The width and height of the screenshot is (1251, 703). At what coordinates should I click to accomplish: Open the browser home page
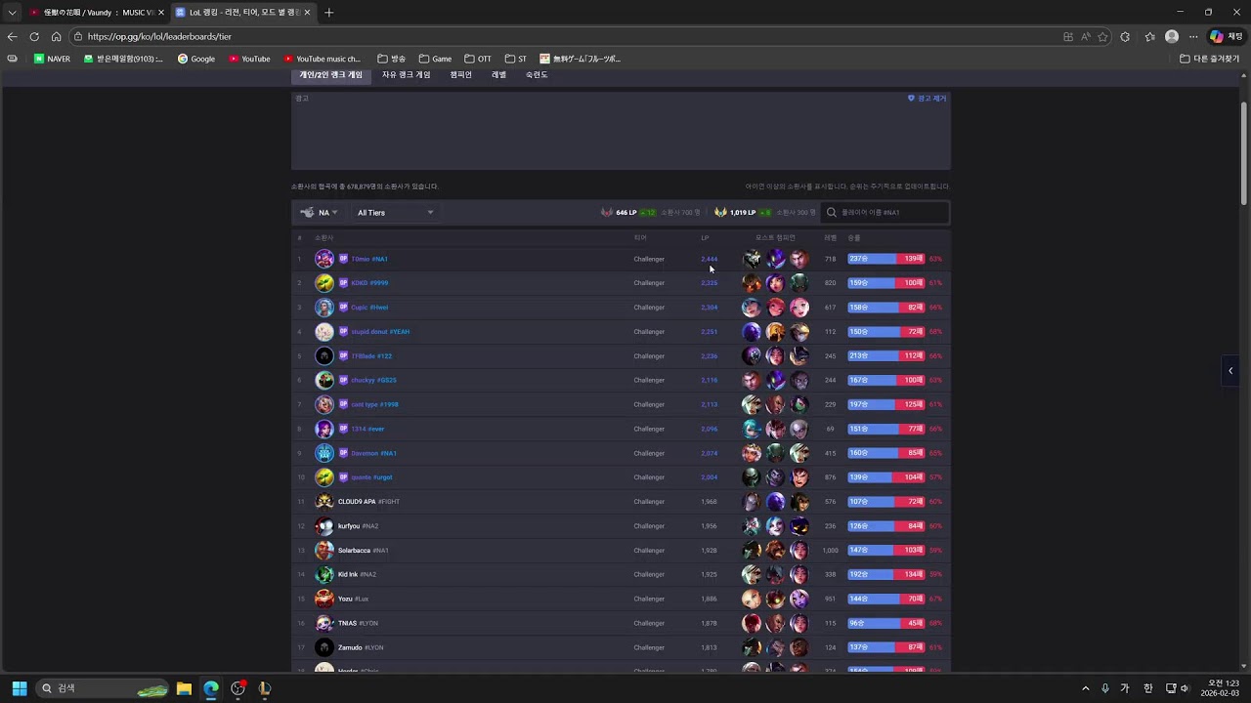point(56,37)
